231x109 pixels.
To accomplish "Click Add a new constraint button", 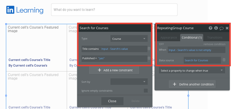I will 114,70.
